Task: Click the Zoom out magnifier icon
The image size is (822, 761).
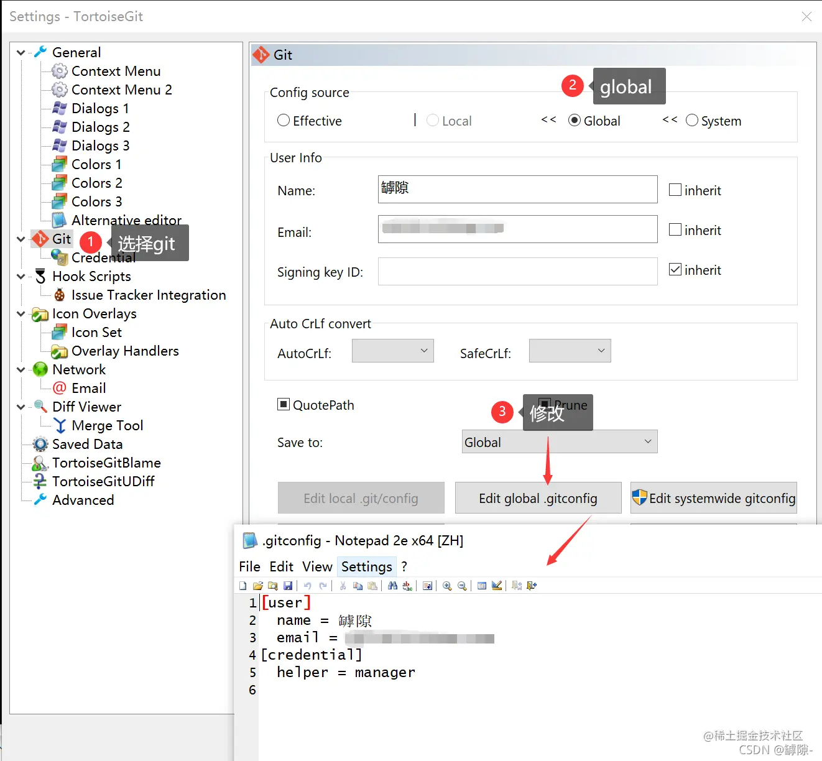Action: click(462, 586)
